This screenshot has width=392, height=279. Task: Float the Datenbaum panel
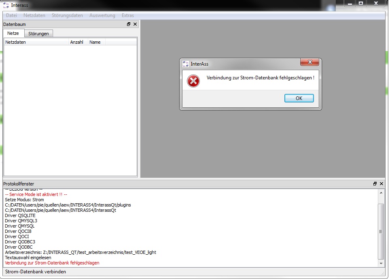[x=129, y=24]
